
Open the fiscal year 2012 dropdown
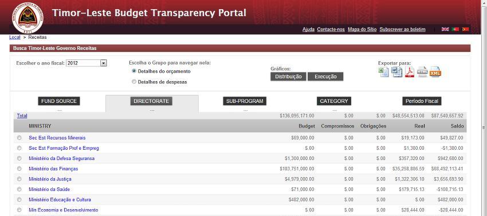tap(87, 63)
